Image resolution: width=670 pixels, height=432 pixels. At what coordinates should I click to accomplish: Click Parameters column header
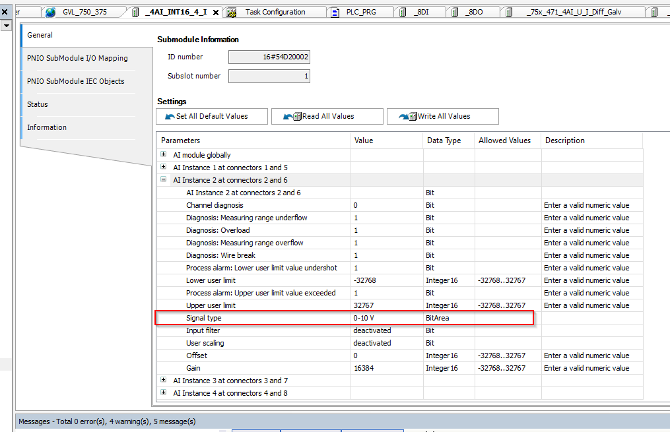(253, 140)
